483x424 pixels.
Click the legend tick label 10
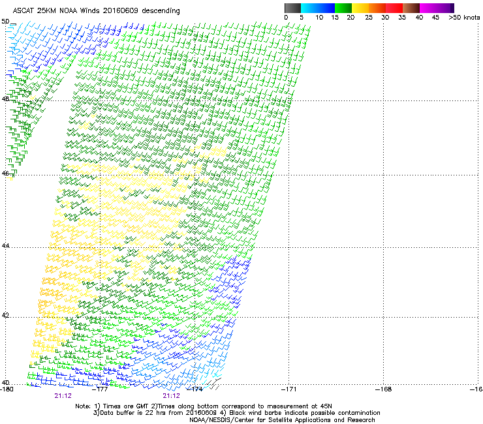point(319,18)
